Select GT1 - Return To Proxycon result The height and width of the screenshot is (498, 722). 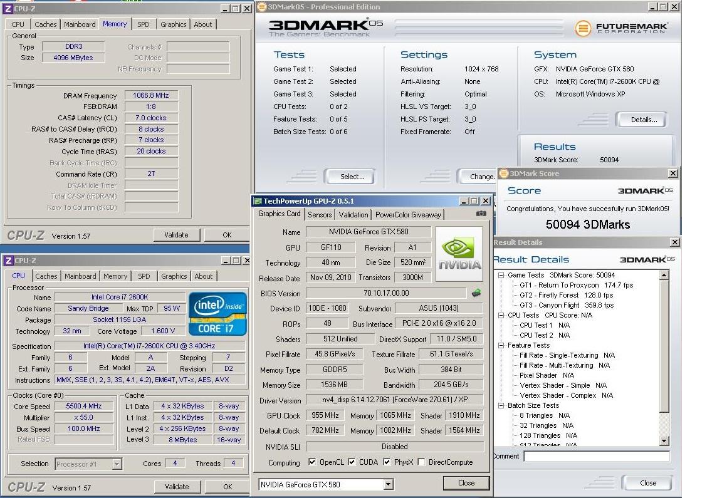(576, 286)
